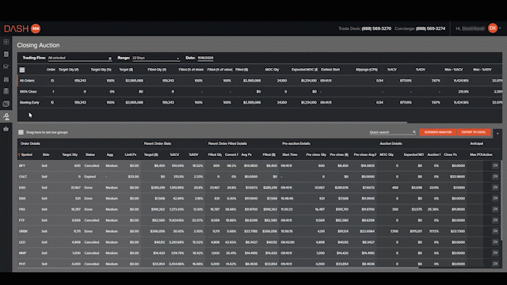Open the action icon for the MNP row

tap(495, 253)
